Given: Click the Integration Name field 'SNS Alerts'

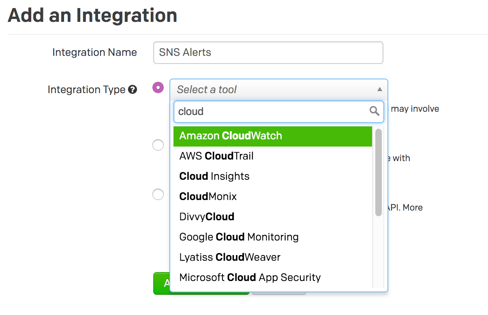Looking at the screenshot, I should click(268, 53).
